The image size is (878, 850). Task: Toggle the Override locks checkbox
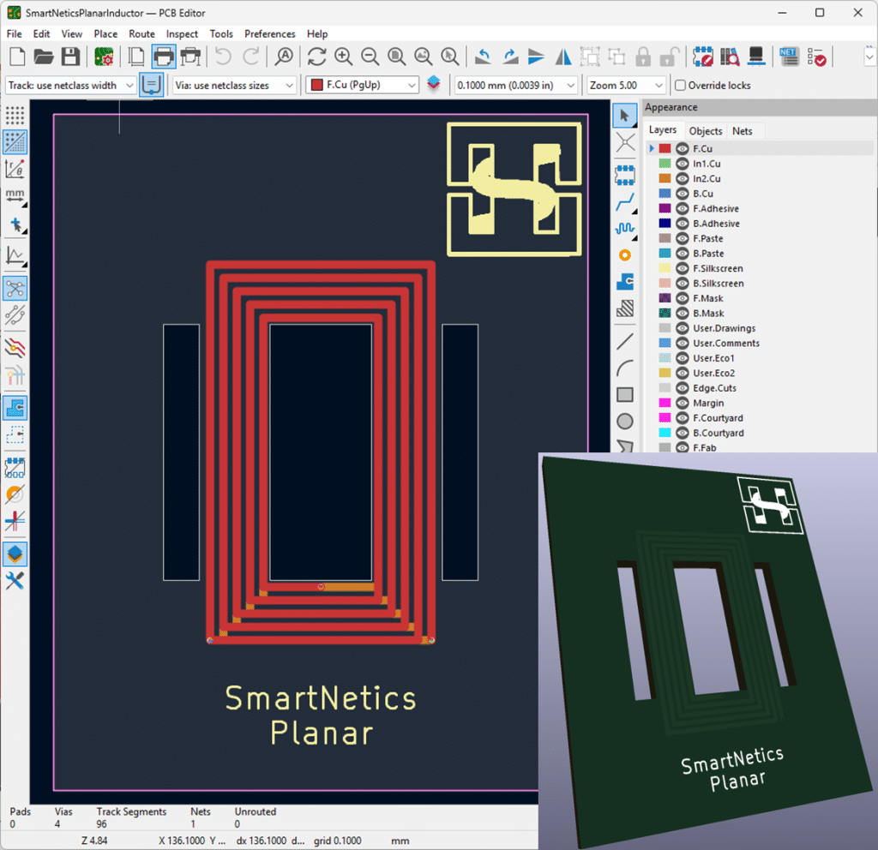[x=680, y=85]
